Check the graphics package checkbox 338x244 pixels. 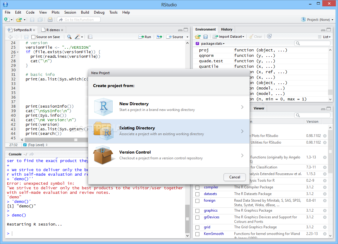pos(198,211)
